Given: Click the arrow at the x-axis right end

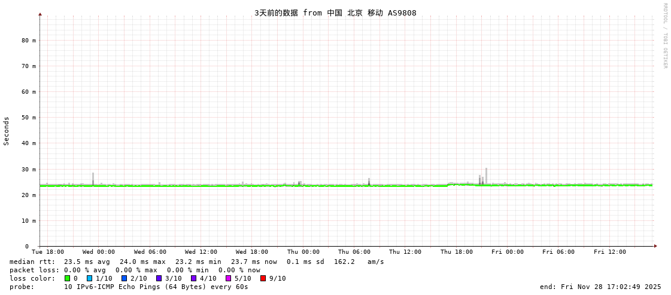Looking at the screenshot, I should point(655,246).
